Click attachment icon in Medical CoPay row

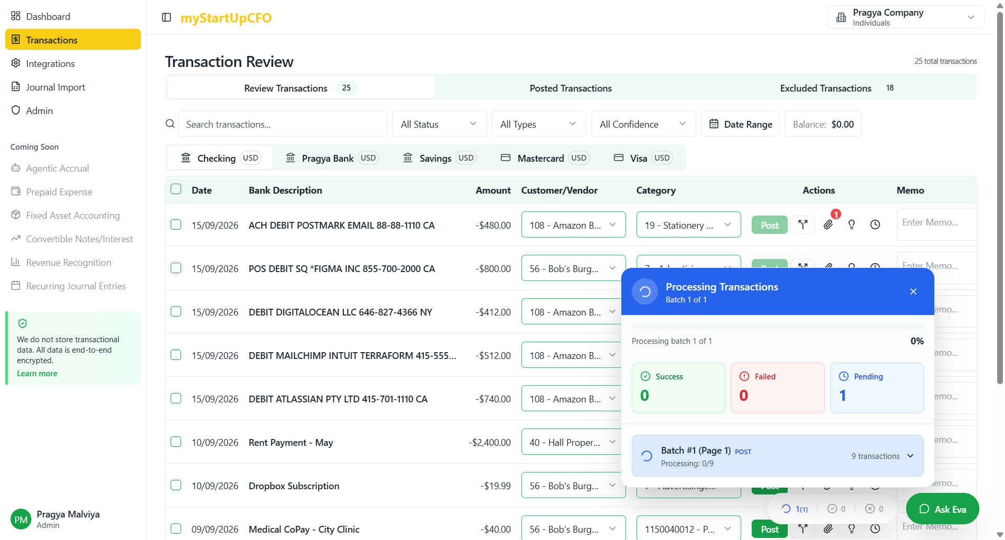pyautogui.click(x=828, y=529)
